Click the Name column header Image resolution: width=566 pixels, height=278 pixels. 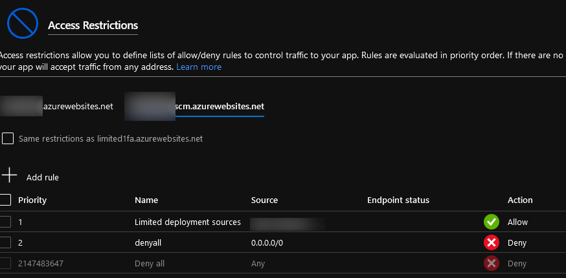tap(146, 200)
